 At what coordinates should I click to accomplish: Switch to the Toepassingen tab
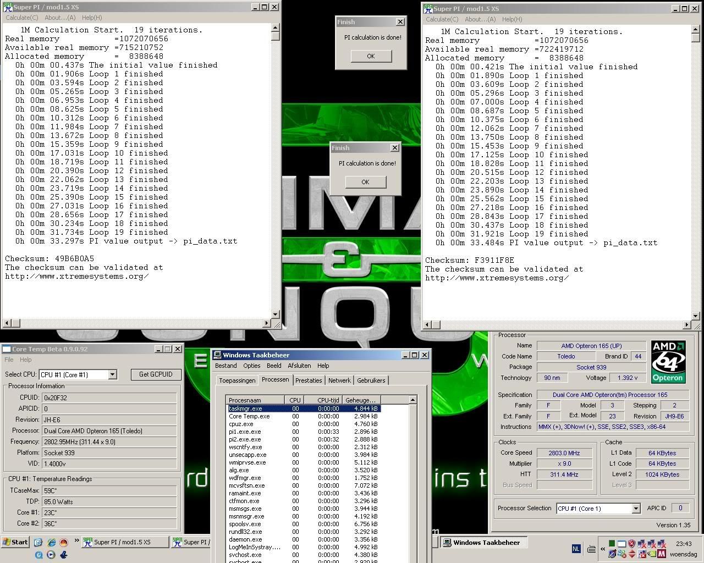coord(237,380)
